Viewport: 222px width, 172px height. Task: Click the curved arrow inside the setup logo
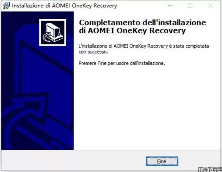(x=47, y=37)
